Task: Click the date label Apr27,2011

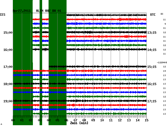Action: tap(22, 11)
